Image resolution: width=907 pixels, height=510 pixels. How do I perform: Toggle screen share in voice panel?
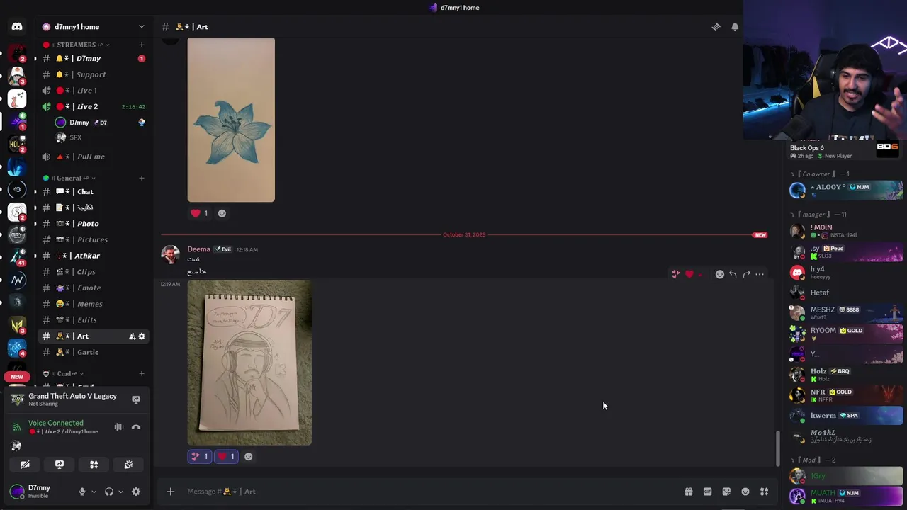[60, 465]
